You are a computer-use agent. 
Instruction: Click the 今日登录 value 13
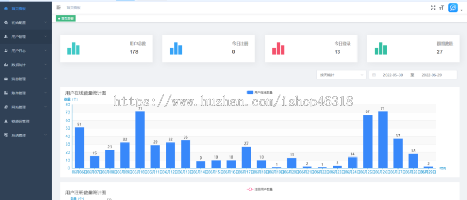pyautogui.click(x=337, y=52)
